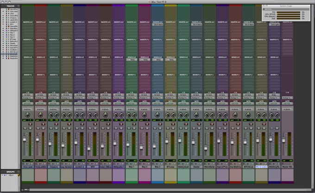Open automation mode selector on Choeurs
The width and height of the screenshot is (315, 193).
[x=54, y=104]
